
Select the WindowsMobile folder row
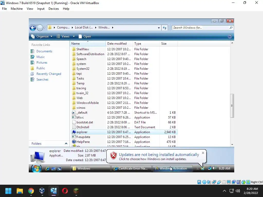point(124,103)
